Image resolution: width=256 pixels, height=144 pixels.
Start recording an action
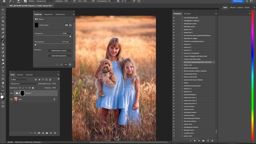pyautogui.click(x=195, y=140)
